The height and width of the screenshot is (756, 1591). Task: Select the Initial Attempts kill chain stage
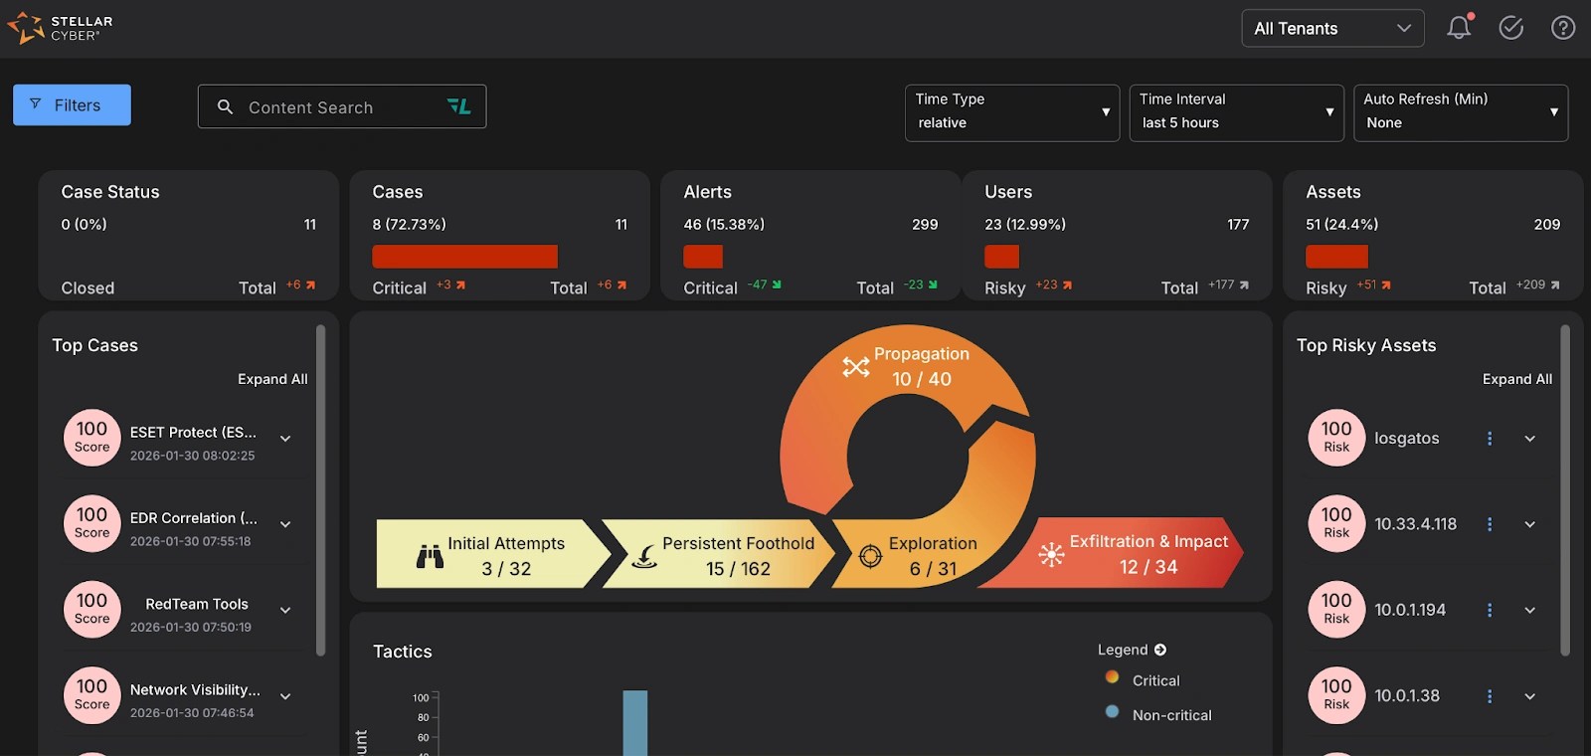click(x=493, y=554)
